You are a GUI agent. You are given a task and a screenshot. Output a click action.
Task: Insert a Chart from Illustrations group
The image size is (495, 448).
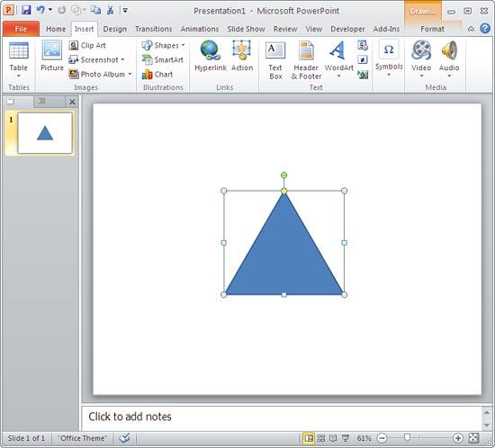pyautogui.click(x=157, y=75)
